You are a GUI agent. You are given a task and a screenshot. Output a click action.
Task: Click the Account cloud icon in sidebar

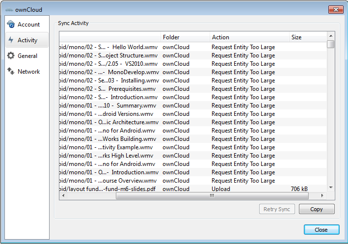(11, 24)
